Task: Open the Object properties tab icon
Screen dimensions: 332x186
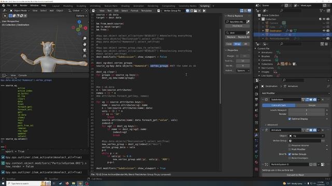Action: [x=256, y=130]
